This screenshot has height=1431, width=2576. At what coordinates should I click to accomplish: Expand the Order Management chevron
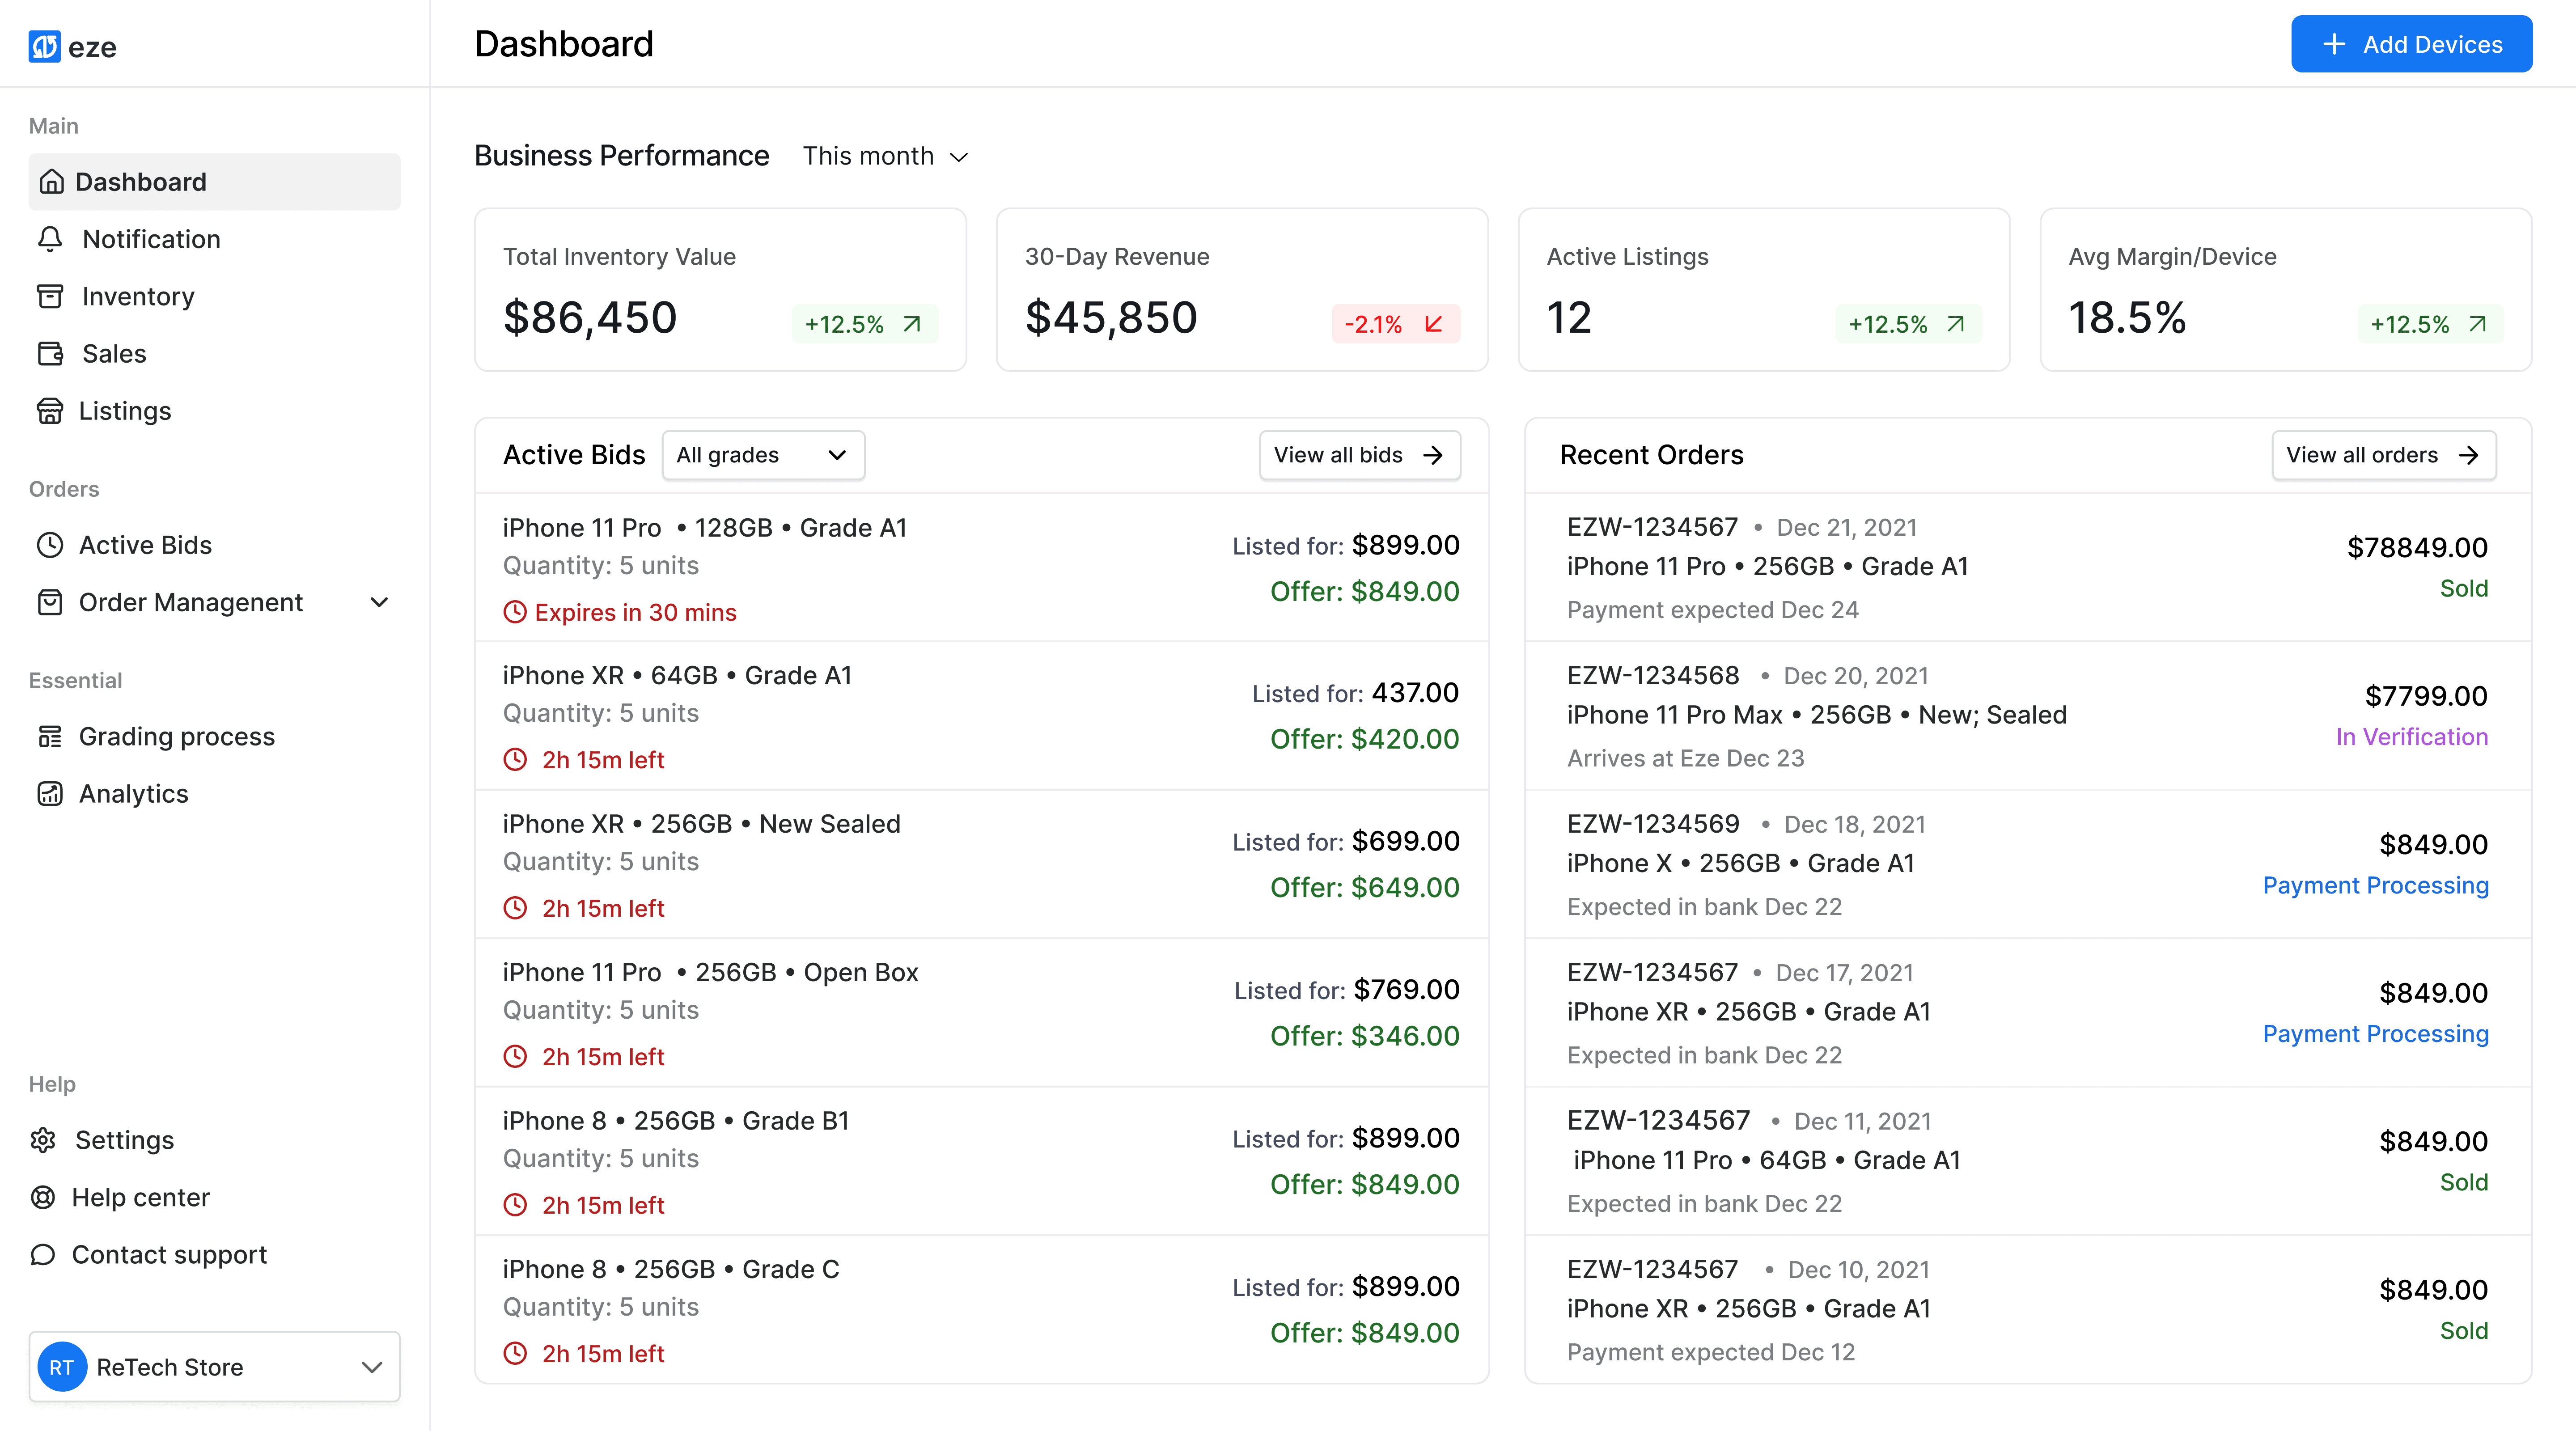click(x=379, y=602)
